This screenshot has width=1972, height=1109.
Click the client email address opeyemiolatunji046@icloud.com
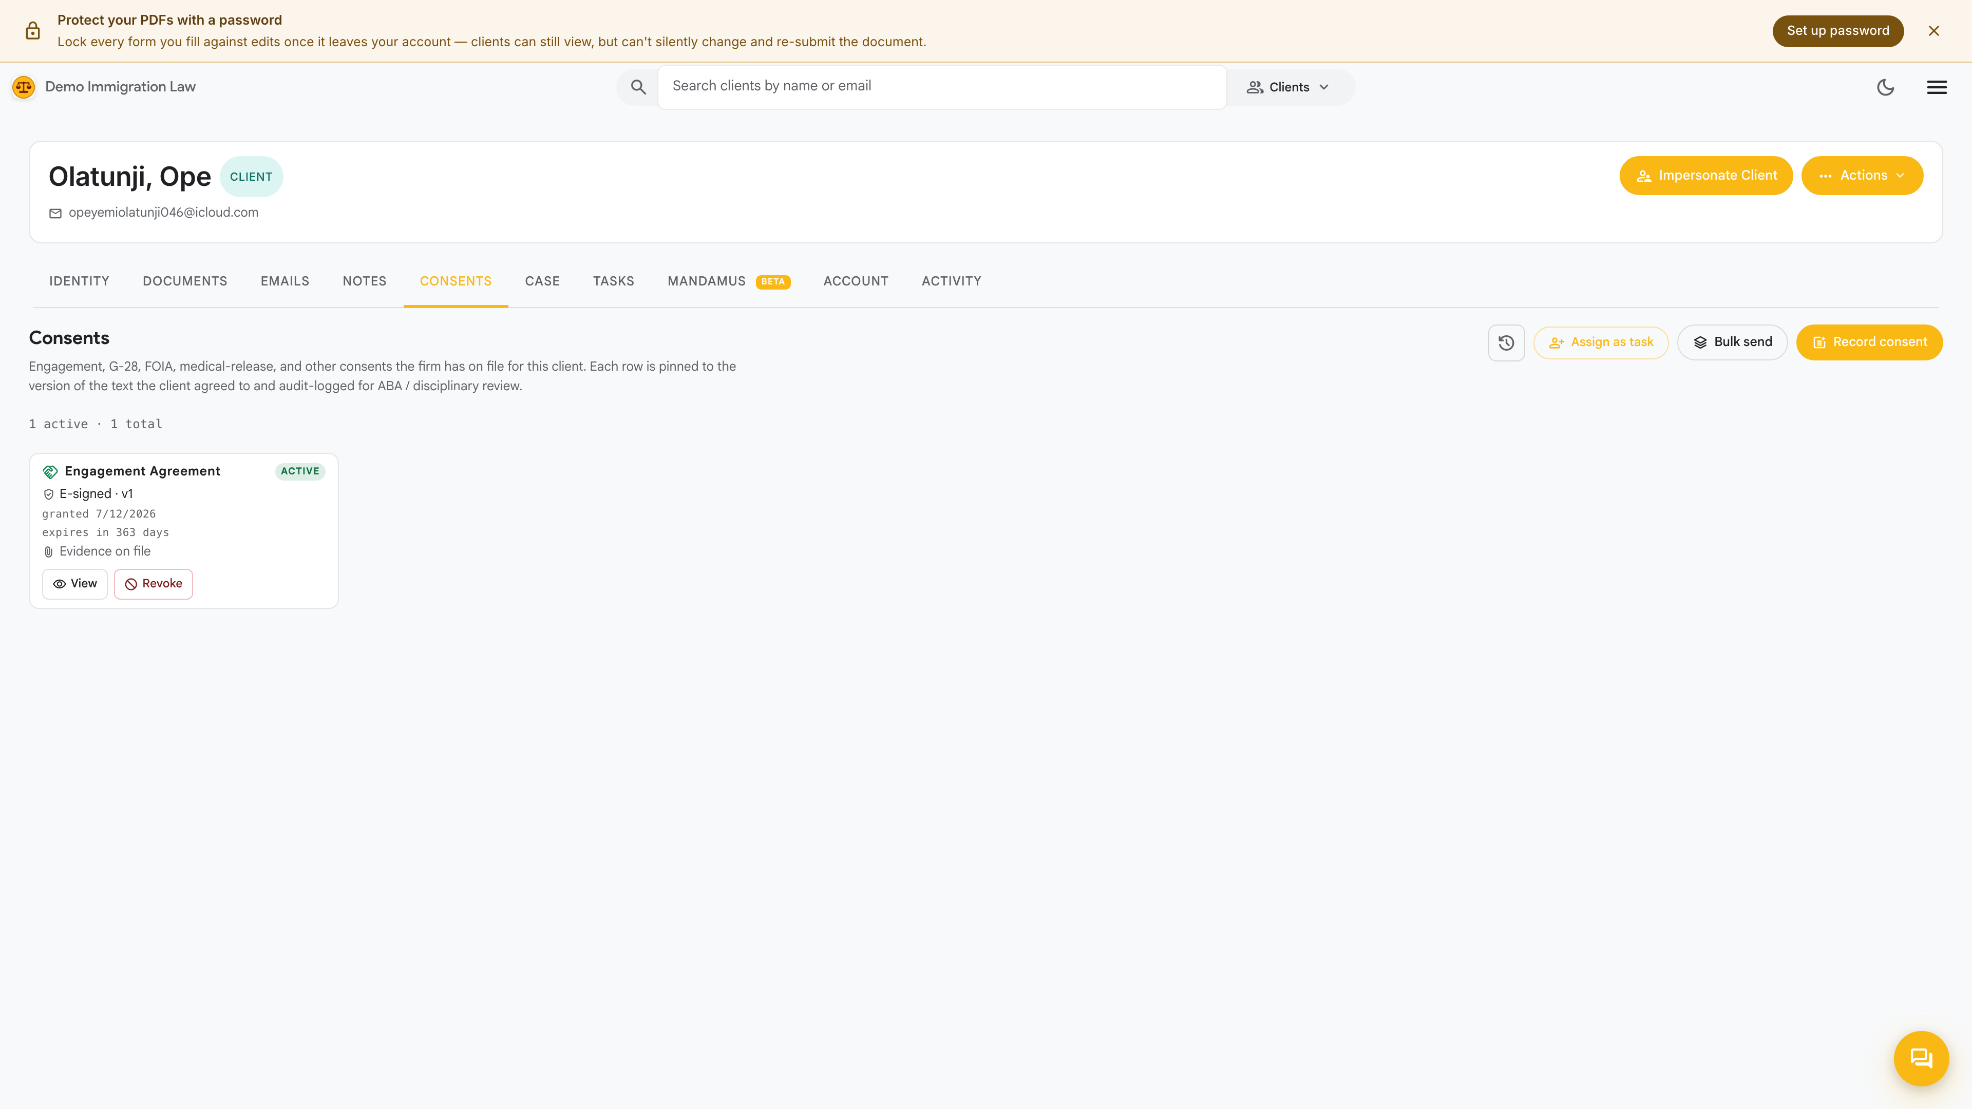(x=164, y=213)
